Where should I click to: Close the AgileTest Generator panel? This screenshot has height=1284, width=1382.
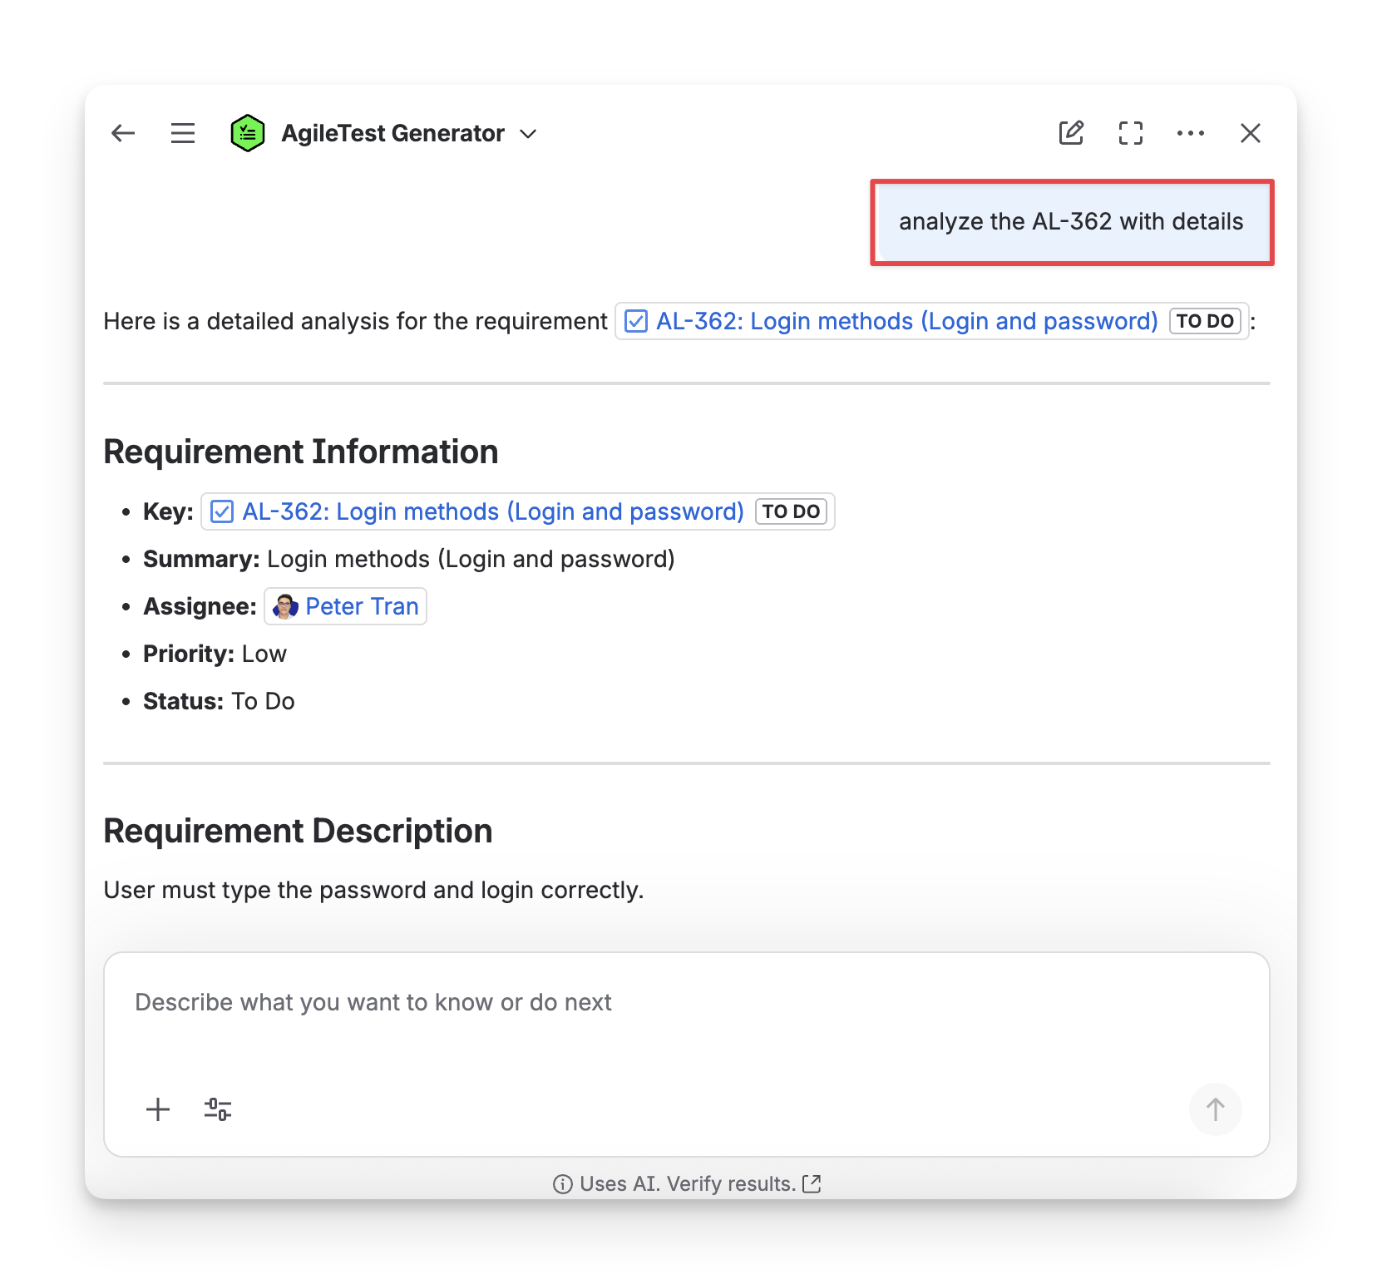click(x=1251, y=133)
